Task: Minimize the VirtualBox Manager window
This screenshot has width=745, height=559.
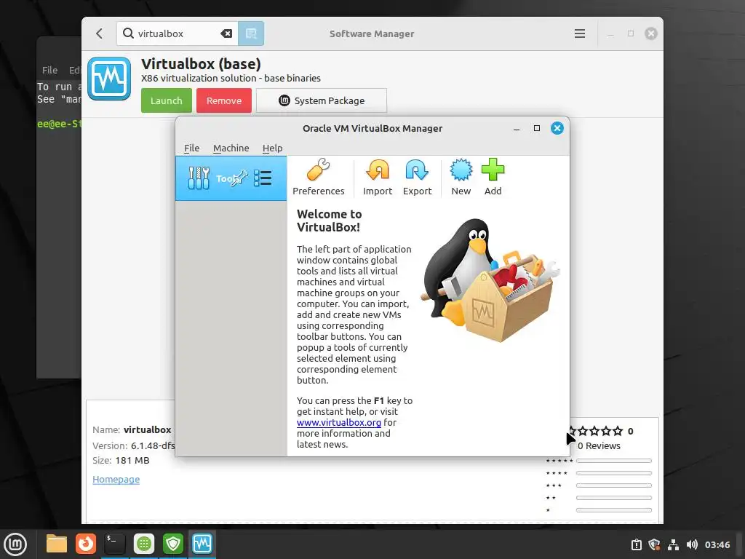Action: point(517,128)
